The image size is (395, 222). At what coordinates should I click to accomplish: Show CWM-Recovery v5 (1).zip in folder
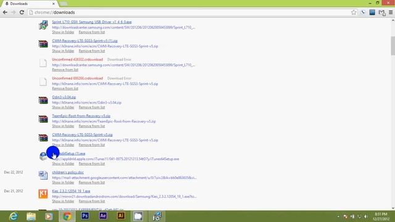63,51
